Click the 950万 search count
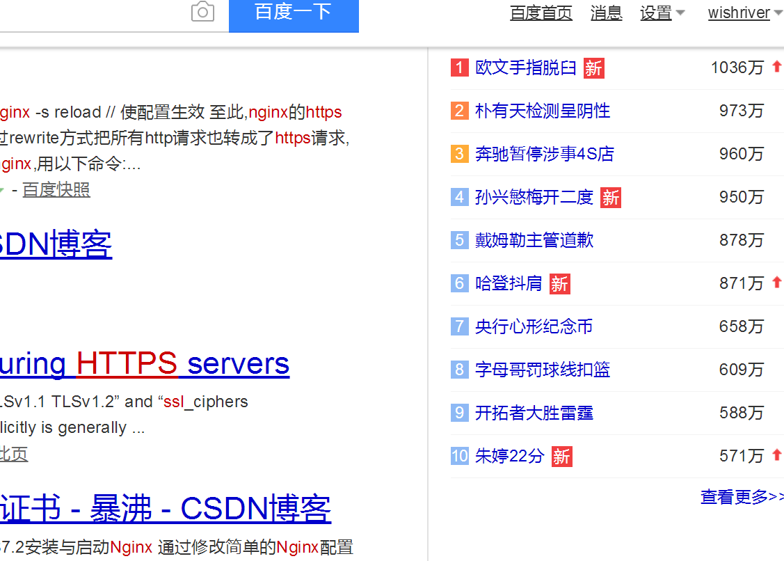Image resolution: width=784 pixels, height=561 pixels. tap(742, 197)
